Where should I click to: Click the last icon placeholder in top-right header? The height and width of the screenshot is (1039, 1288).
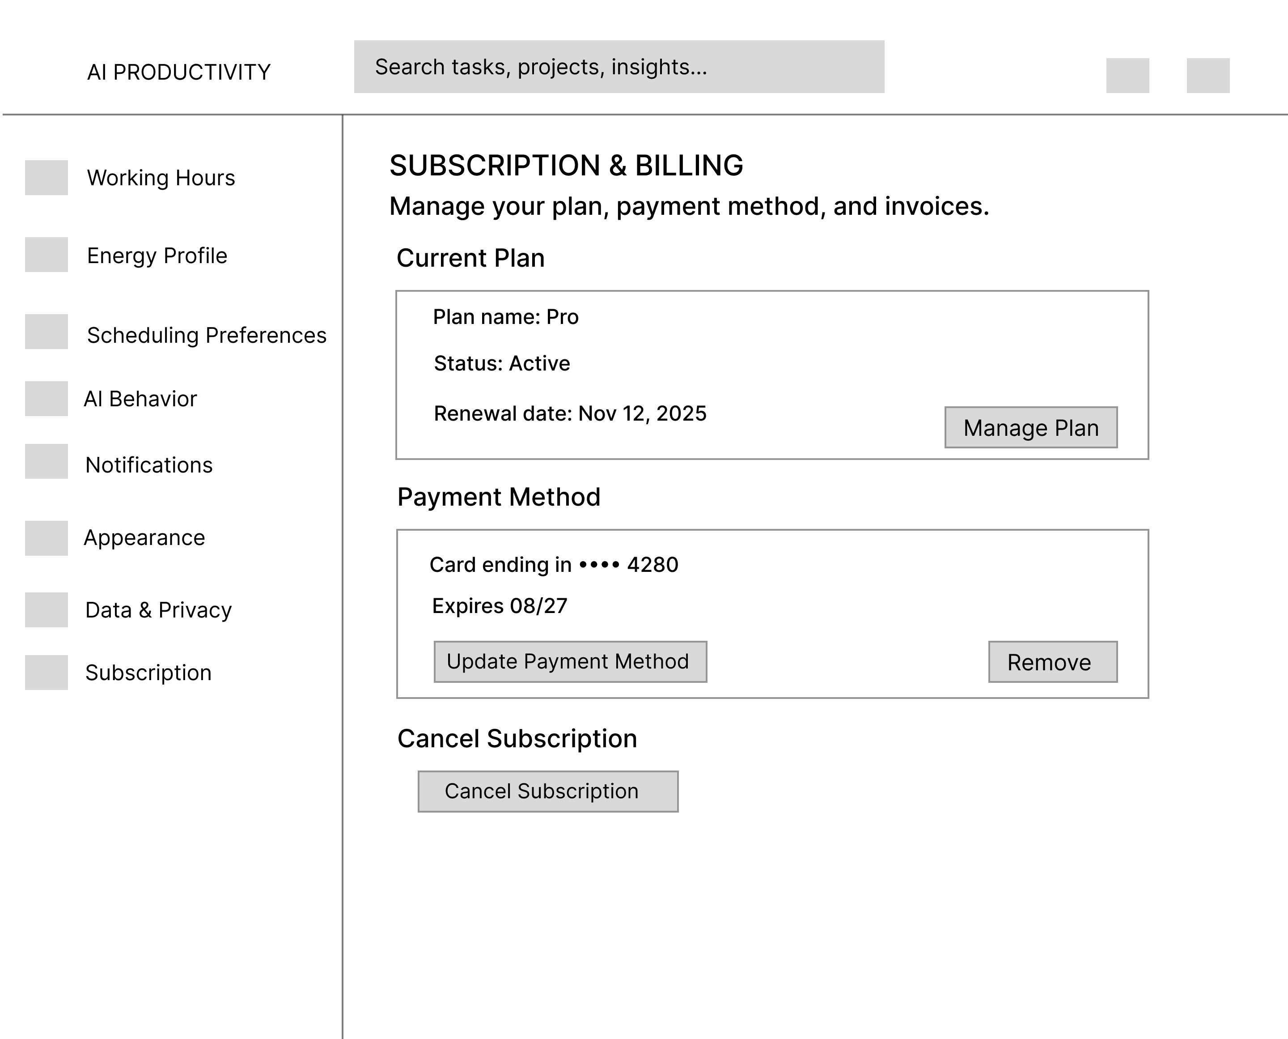[1208, 76]
